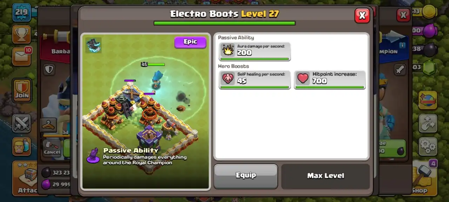449x202 pixels.
Task: Tap the Electro Boots equipment icon
Action: [x=93, y=45]
